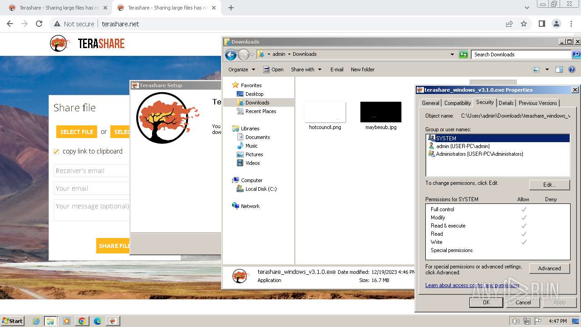Cancel the Properties dialog
Screen dimensions: 581x327
[x=523, y=302]
